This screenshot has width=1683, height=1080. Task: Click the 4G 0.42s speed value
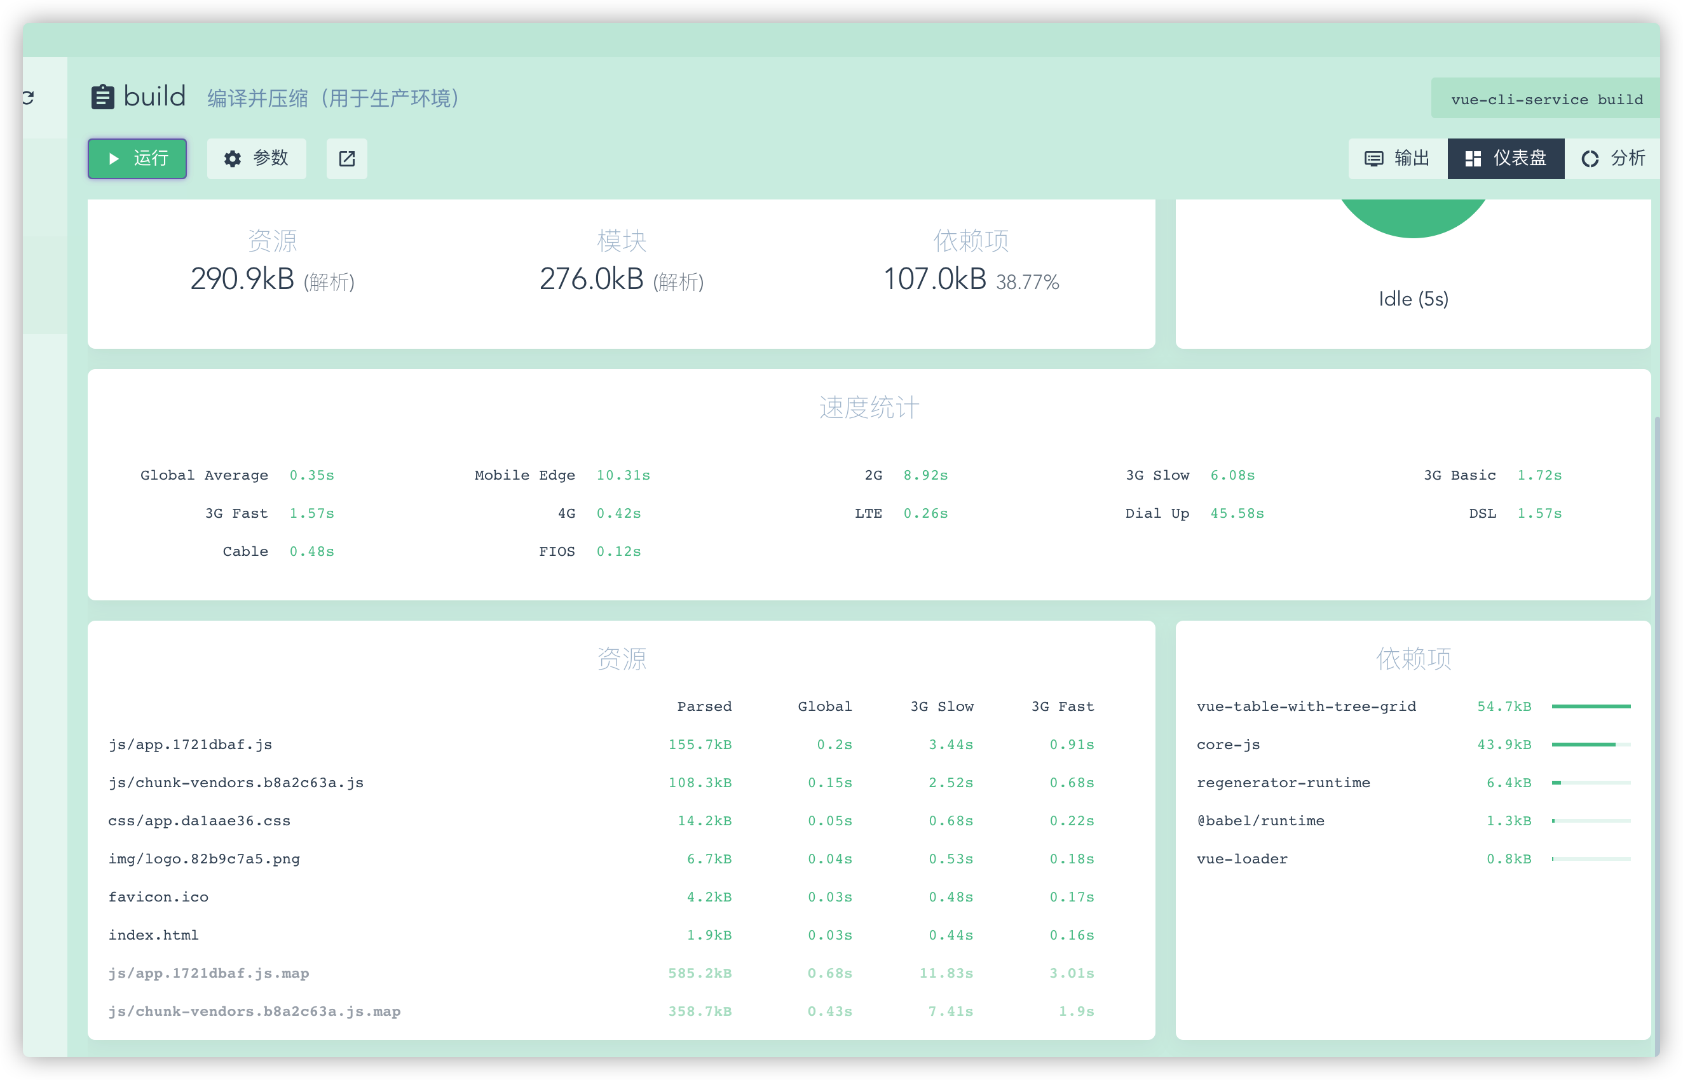pyautogui.click(x=618, y=513)
